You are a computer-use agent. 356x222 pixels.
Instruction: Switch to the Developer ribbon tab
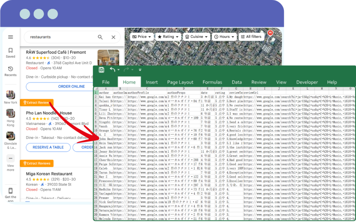307,82
